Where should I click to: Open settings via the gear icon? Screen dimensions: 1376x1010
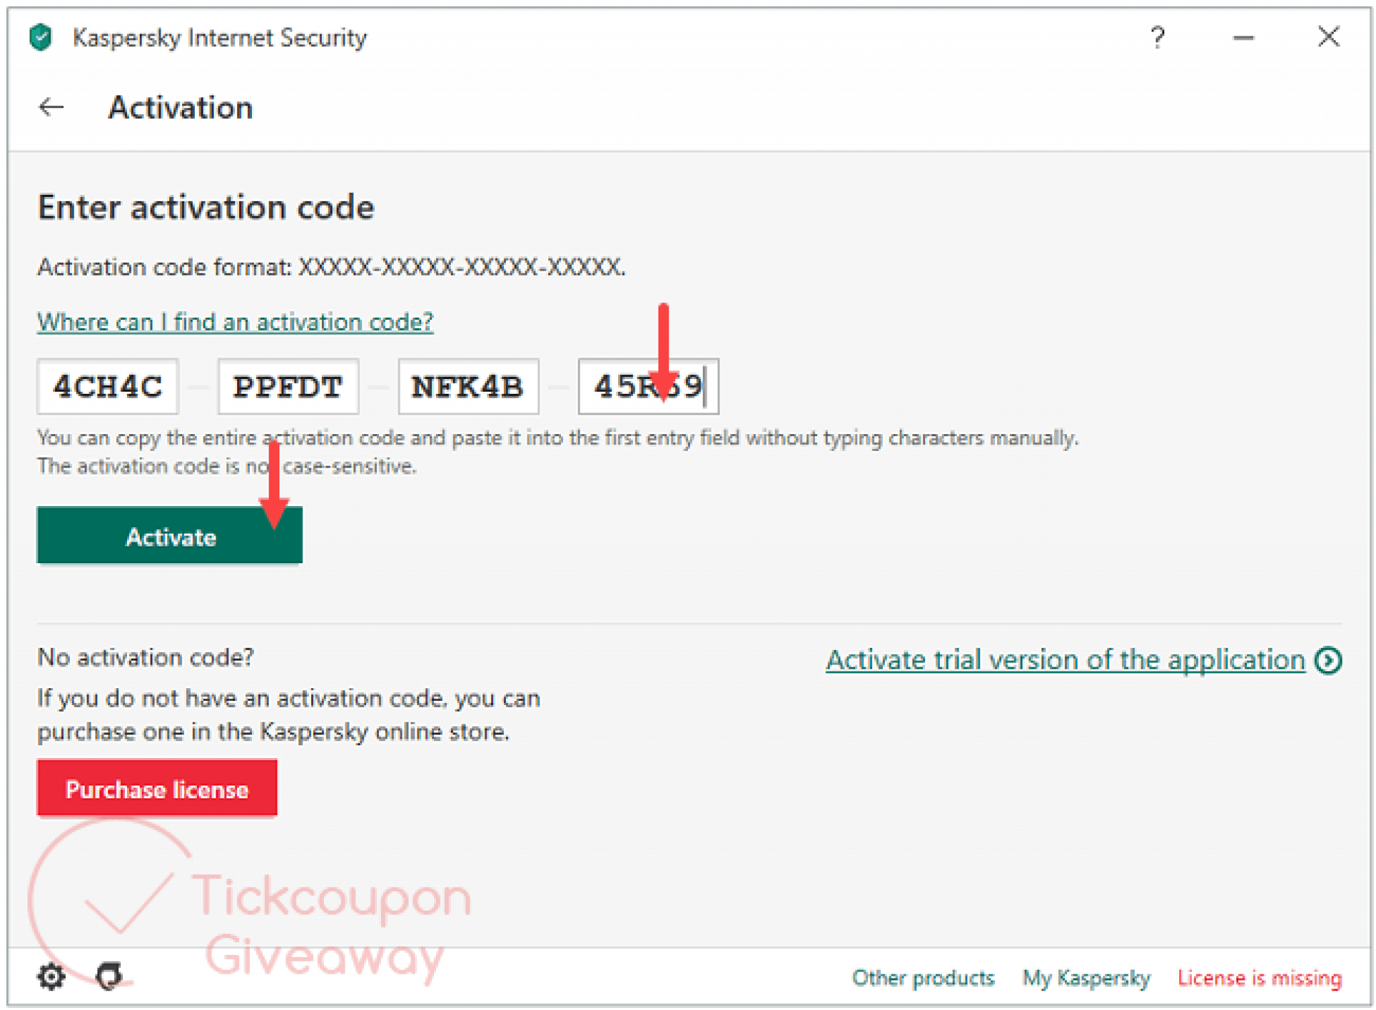click(51, 976)
